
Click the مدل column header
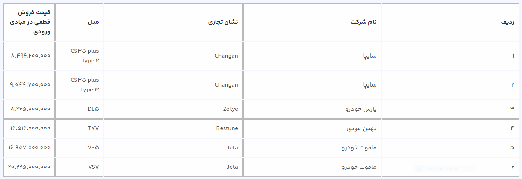(x=93, y=22)
